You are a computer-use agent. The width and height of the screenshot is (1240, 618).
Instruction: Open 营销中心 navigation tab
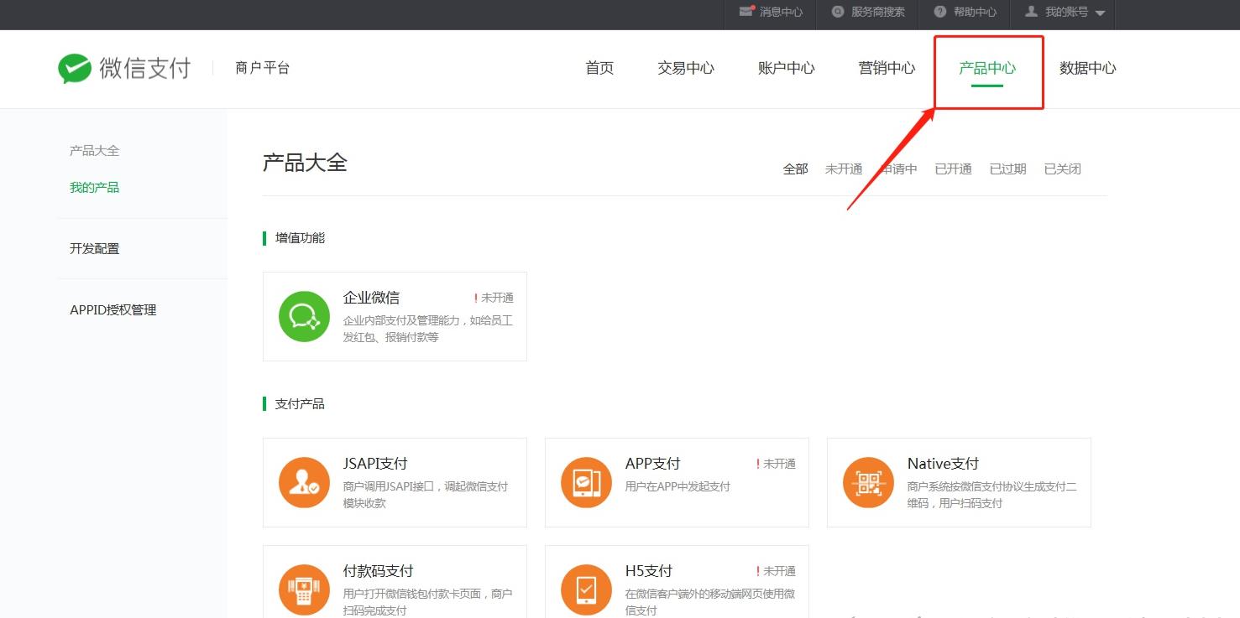(887, 68)
